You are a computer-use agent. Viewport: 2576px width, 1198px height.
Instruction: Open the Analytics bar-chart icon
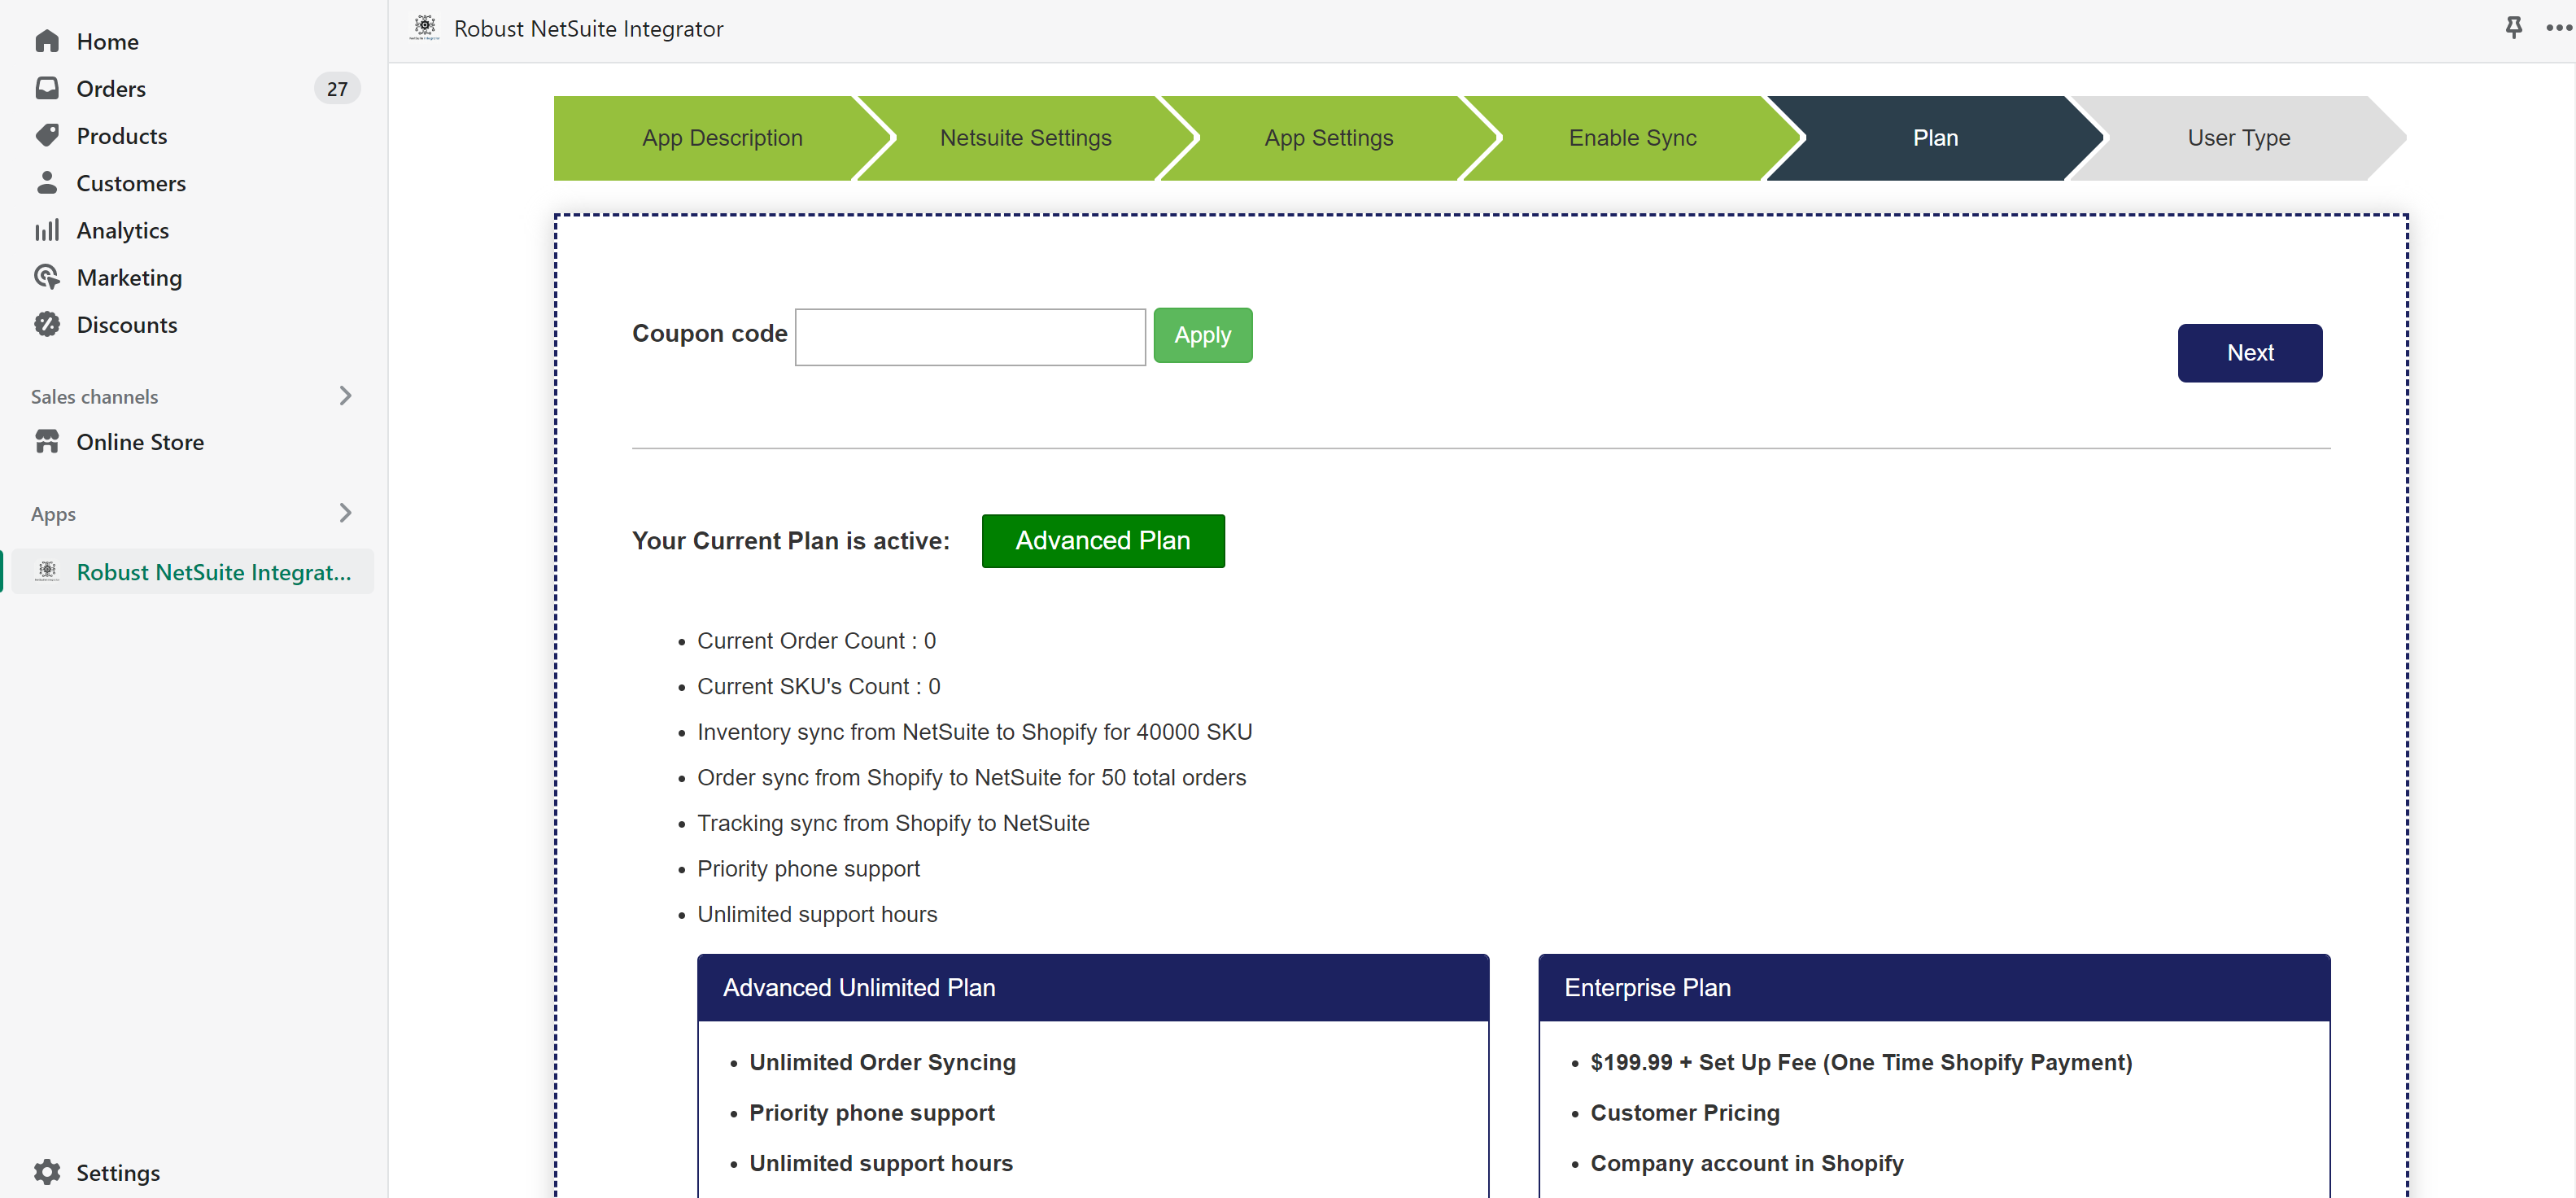[x=47, y=229]
